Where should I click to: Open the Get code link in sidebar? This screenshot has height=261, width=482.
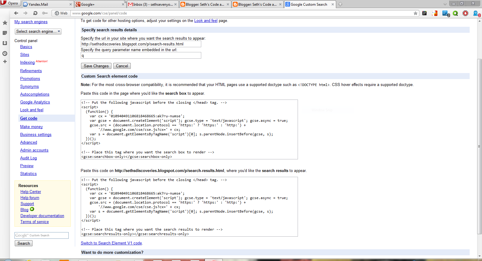pyautogui.click(x=29, y=118)
